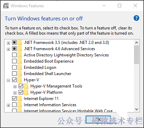Image resolution: width=144 pixels, height=128 pixels.
Task: Uncheck the Internet Explorer 11 checkbox
Action: (x=14, y=99)
